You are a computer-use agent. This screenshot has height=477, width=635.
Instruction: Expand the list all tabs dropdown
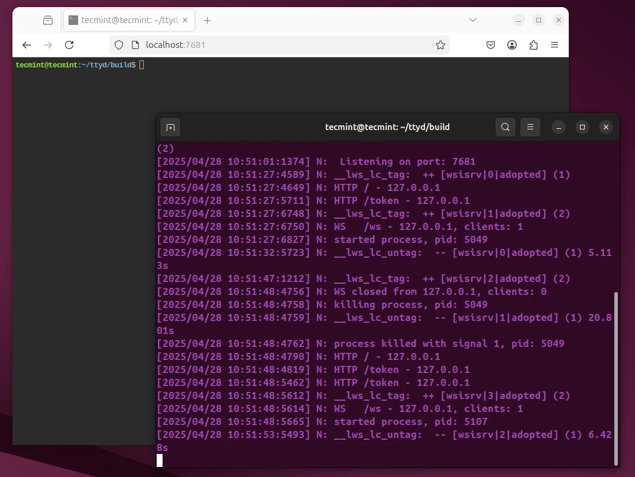pos(473,20)
